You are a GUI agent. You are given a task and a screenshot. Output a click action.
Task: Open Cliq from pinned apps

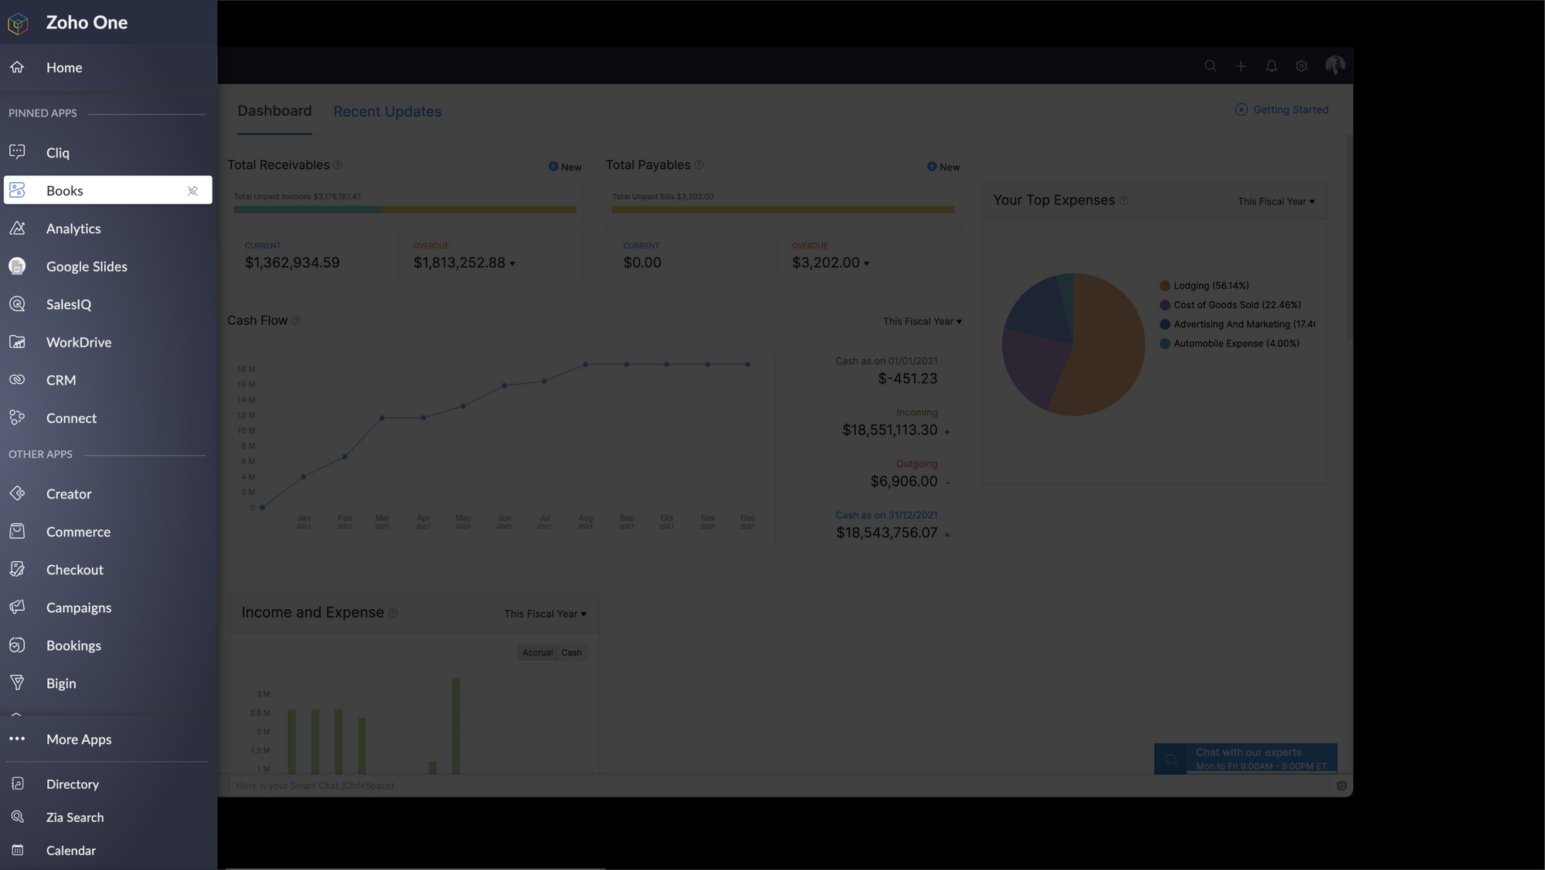(57, 153)
